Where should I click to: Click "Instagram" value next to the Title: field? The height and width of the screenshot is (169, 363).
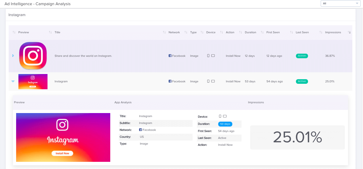pyautogui.click(x=146, y=116)
